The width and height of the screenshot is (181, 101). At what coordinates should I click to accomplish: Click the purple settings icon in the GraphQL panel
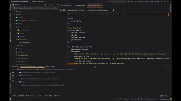[x=13, y=75]
